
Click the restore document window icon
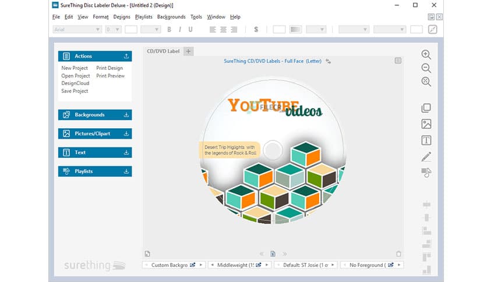[x=431, y=17]
